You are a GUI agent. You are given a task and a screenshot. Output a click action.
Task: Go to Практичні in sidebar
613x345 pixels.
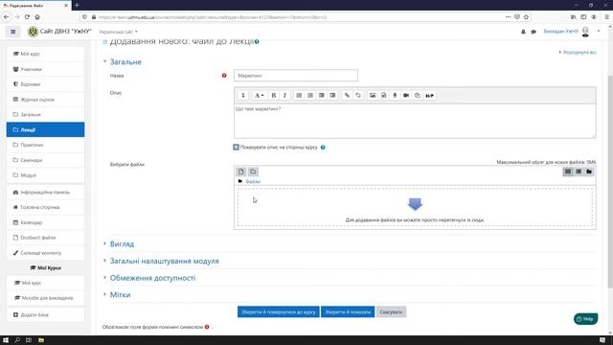[45, 145]
